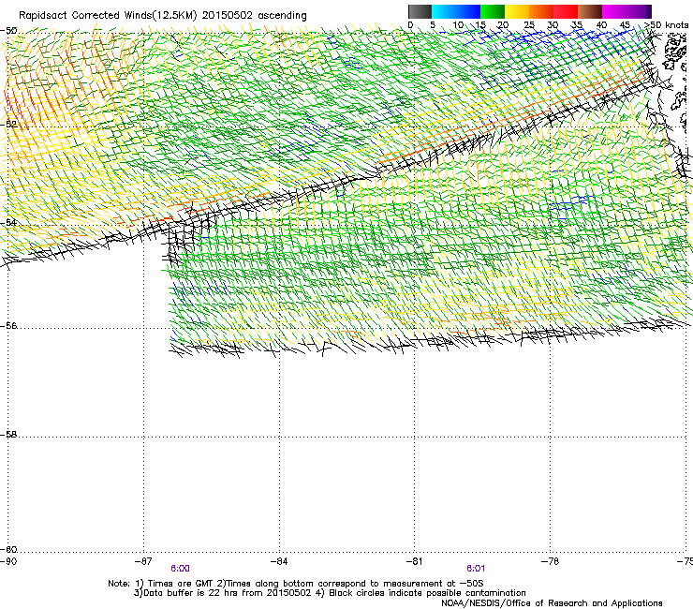693x609 pixels.
Task: Click the magenta-purple 40-50 knots legend swatch
Action: click(x=627, y=11)
